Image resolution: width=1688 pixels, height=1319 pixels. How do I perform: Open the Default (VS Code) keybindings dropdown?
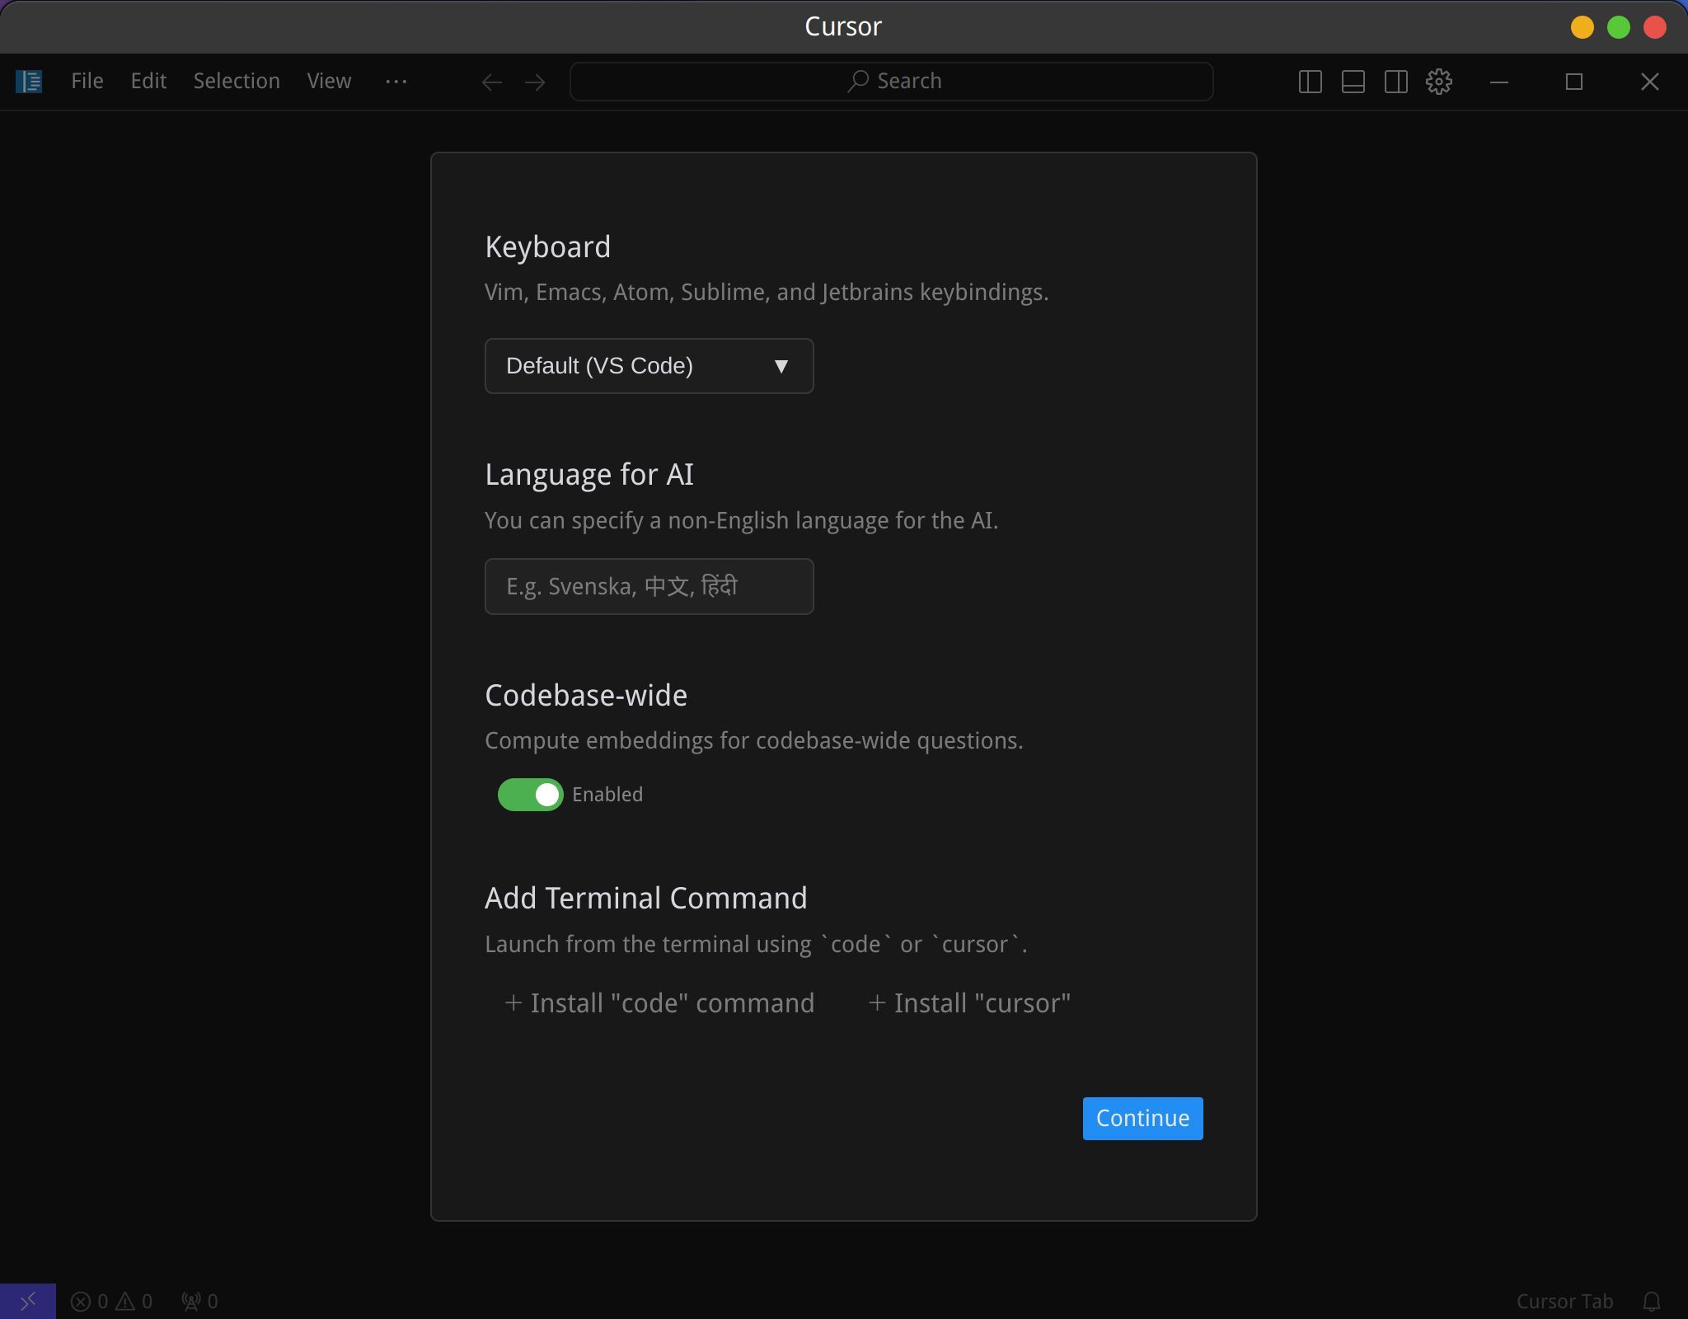[649, 366]
